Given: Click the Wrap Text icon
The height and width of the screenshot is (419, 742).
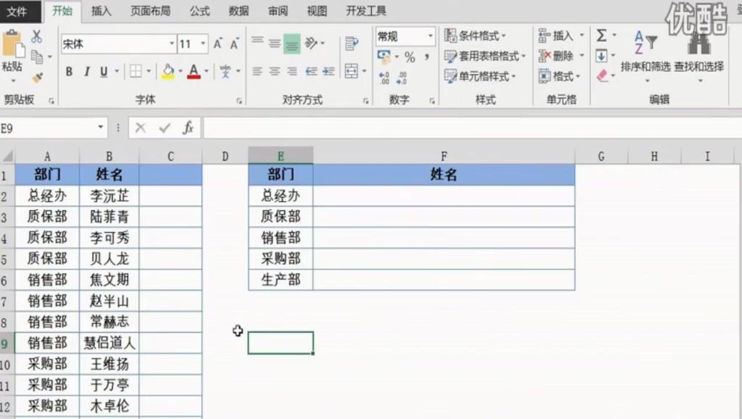Looking at the screenshot, I should click(x=351, y=43).
